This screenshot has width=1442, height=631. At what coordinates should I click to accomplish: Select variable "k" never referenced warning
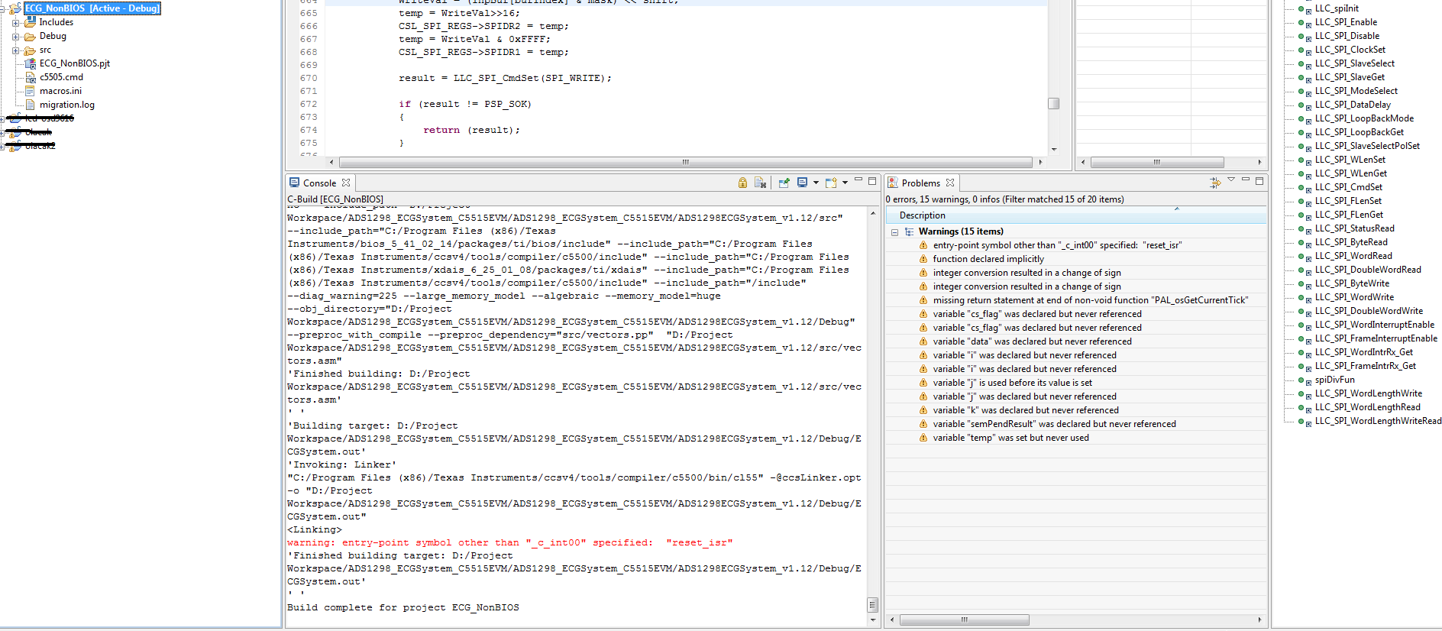[x=1026, y=410]
